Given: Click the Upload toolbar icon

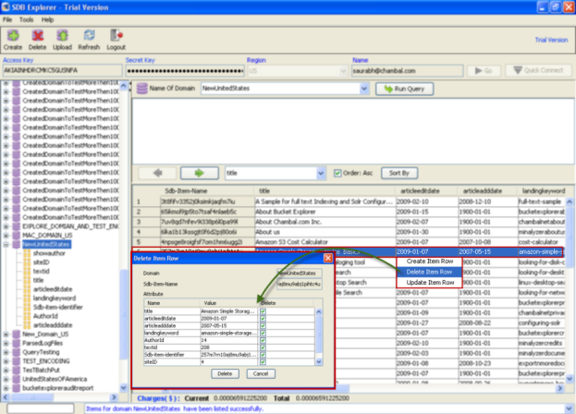Looking at the screenshot, I should [62, 36].
